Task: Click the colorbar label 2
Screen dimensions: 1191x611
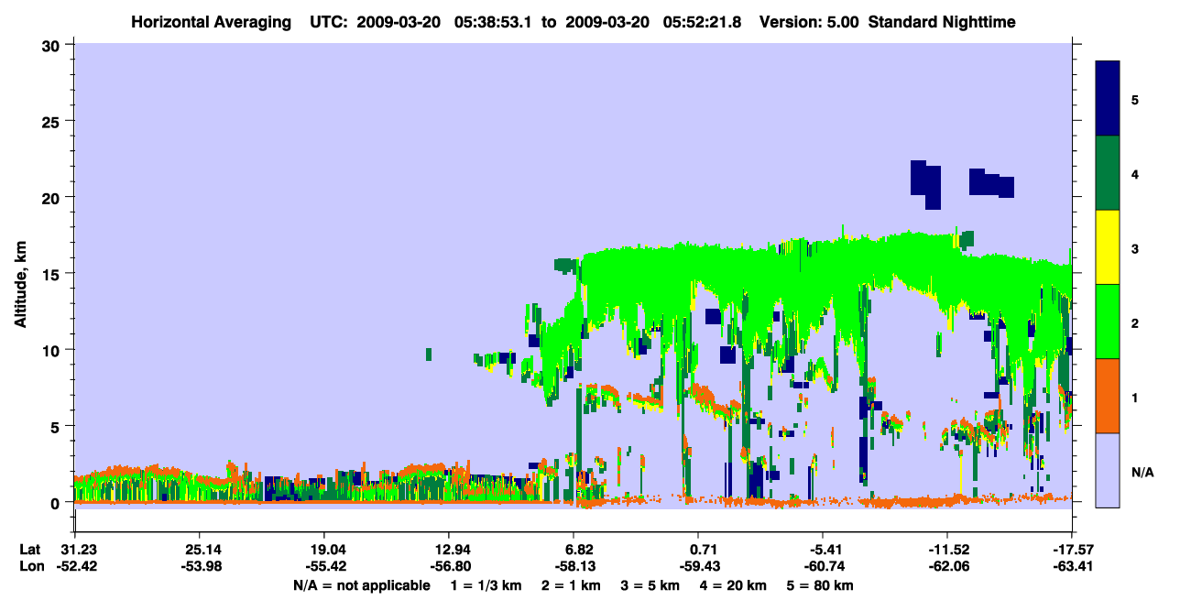Action: pos(1134,322)
